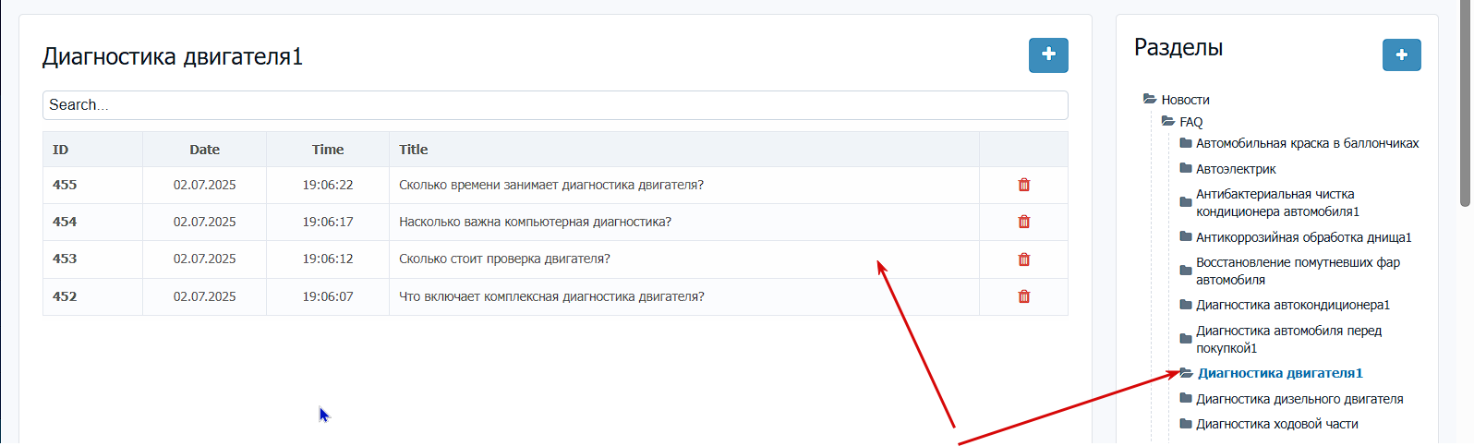The height and width of the screenshot is (446, 1474).
Task: Click time cell 19:06:17
Action: [328, 222]
